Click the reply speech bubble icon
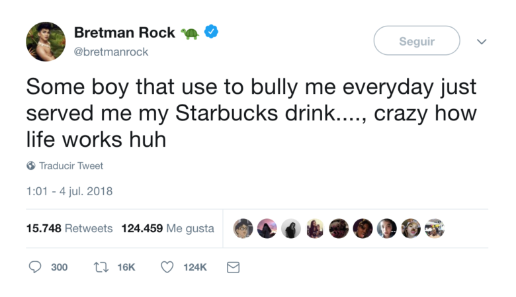 point(36,267)
